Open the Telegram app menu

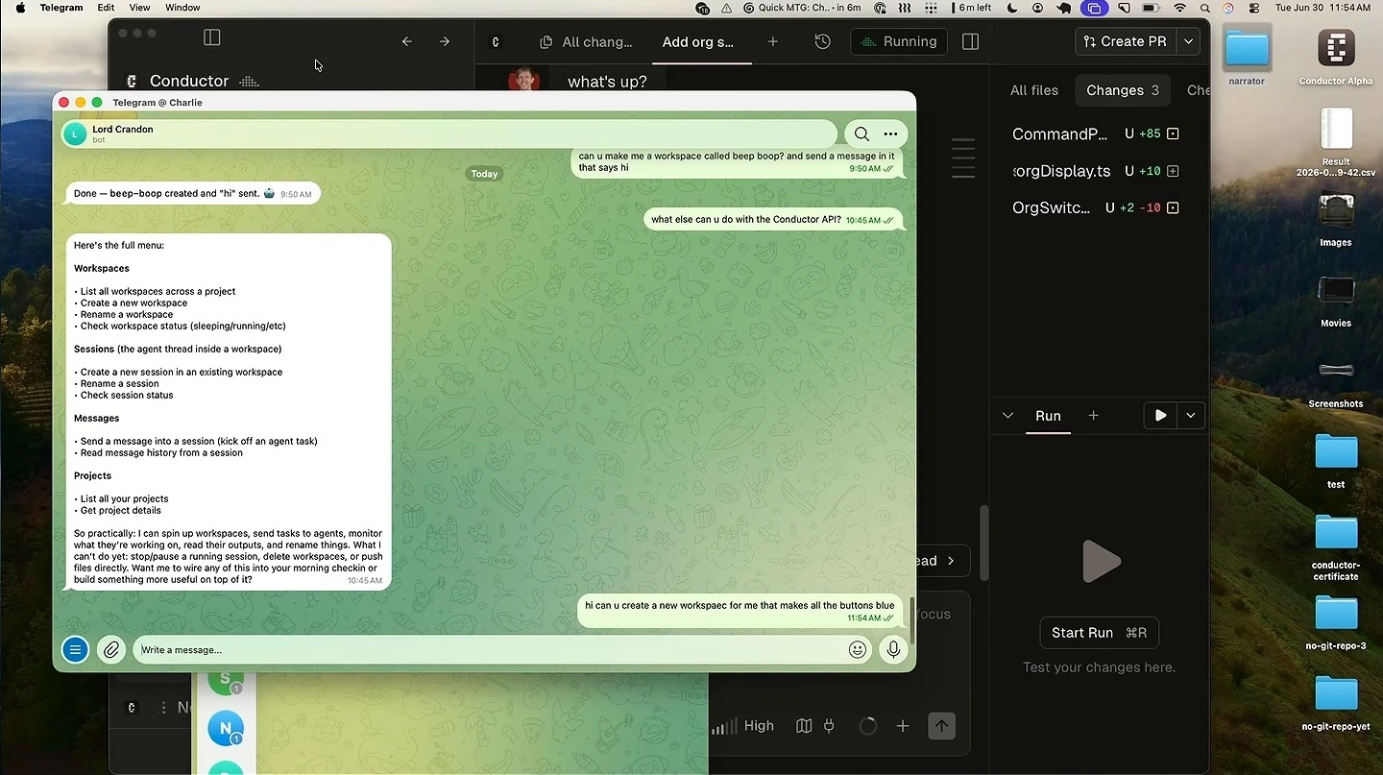tap(61, 8)
